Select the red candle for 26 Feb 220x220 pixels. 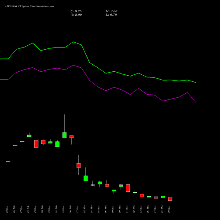pyautogui.click(x=72, y=136)
